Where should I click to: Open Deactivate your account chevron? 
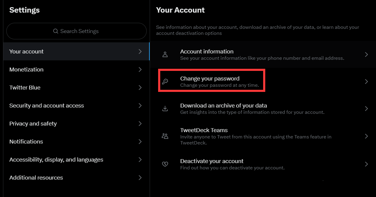[x=366, y=164]
